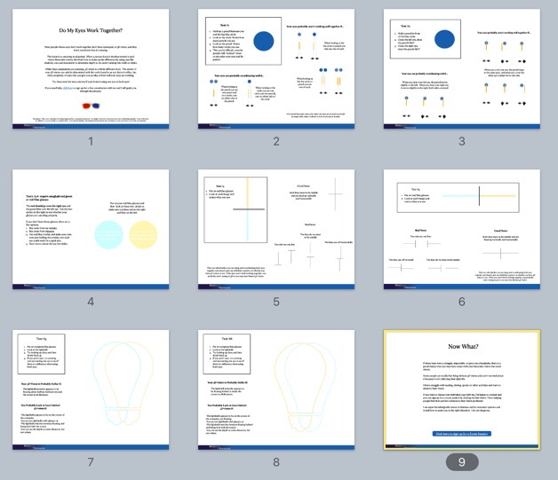The height and width of the screenshot is (480, 558).
Task: Click the blue circle on slide 2
Action: [x=264, y=42]
